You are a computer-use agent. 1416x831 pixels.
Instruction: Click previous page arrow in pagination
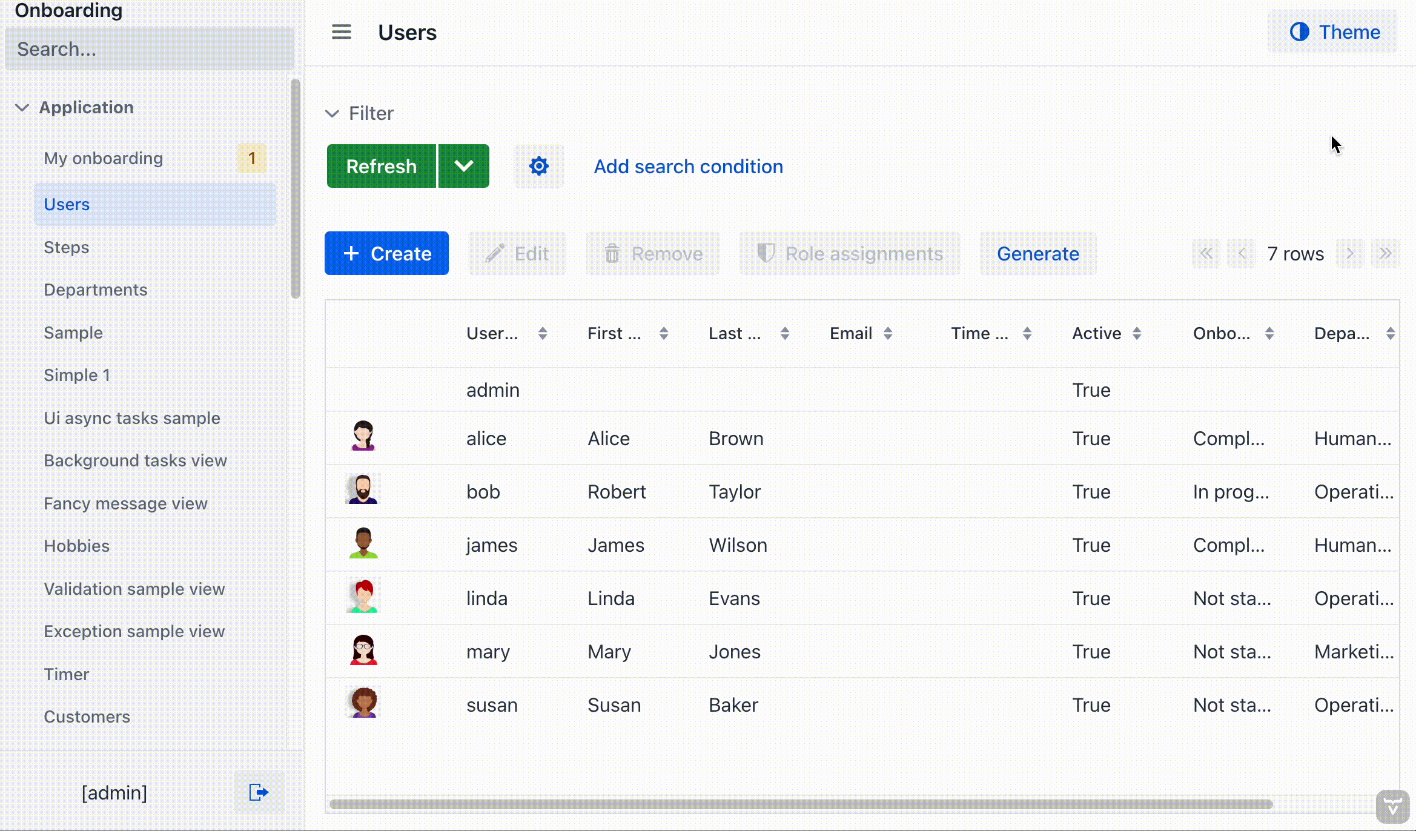click(1242, 253)
